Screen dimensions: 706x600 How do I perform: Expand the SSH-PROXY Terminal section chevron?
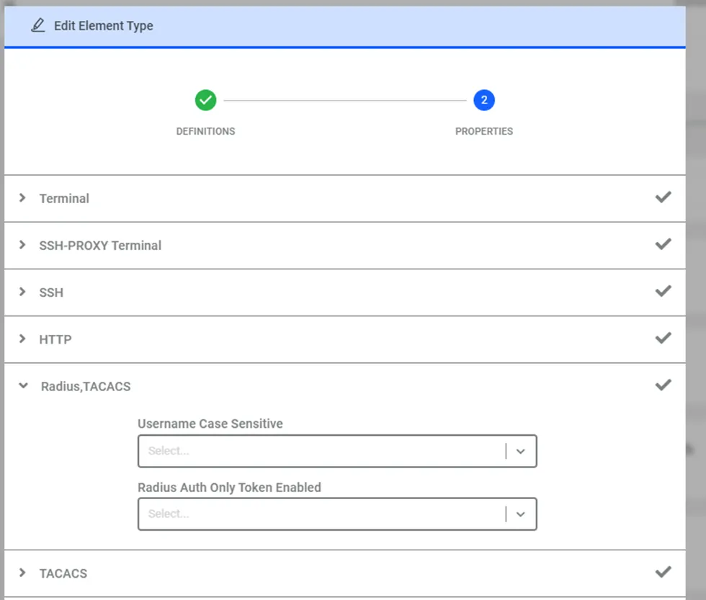point(22,244)
